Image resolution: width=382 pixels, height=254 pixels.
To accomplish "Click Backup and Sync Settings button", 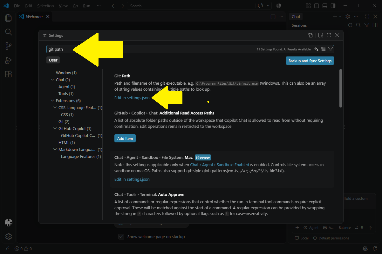I will tap(310, 61).
